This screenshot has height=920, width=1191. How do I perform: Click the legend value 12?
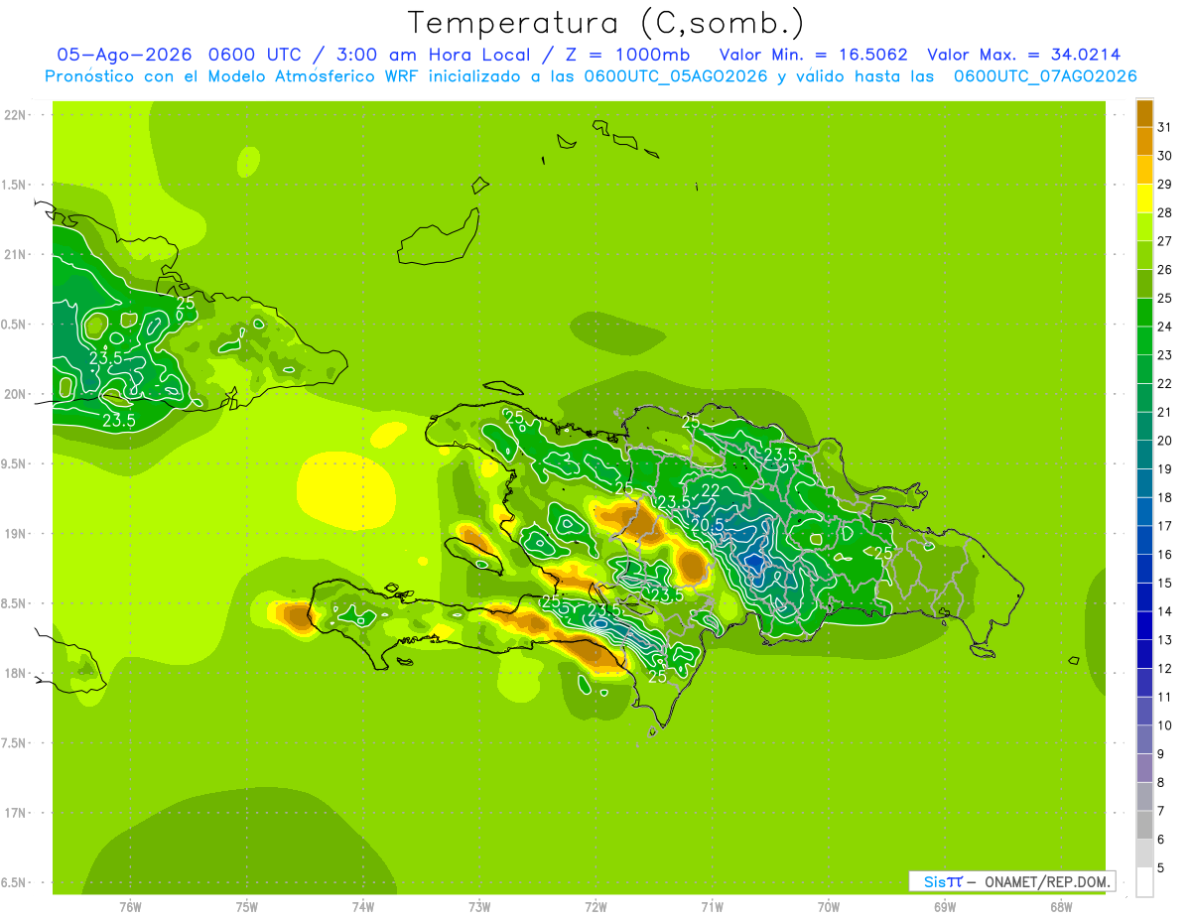point(1164,668)
